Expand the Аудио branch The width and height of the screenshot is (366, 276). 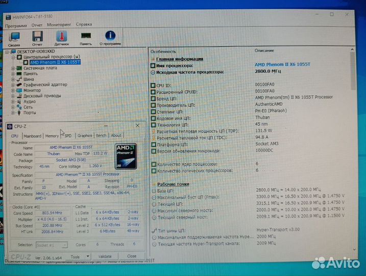tap(13, 102)
